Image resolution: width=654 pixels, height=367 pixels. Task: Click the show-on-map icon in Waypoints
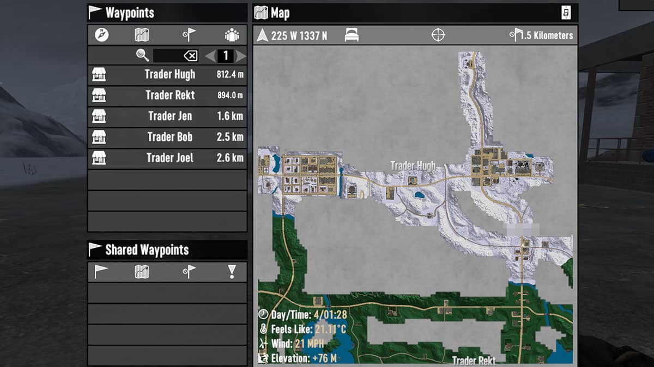coord(142,35)
